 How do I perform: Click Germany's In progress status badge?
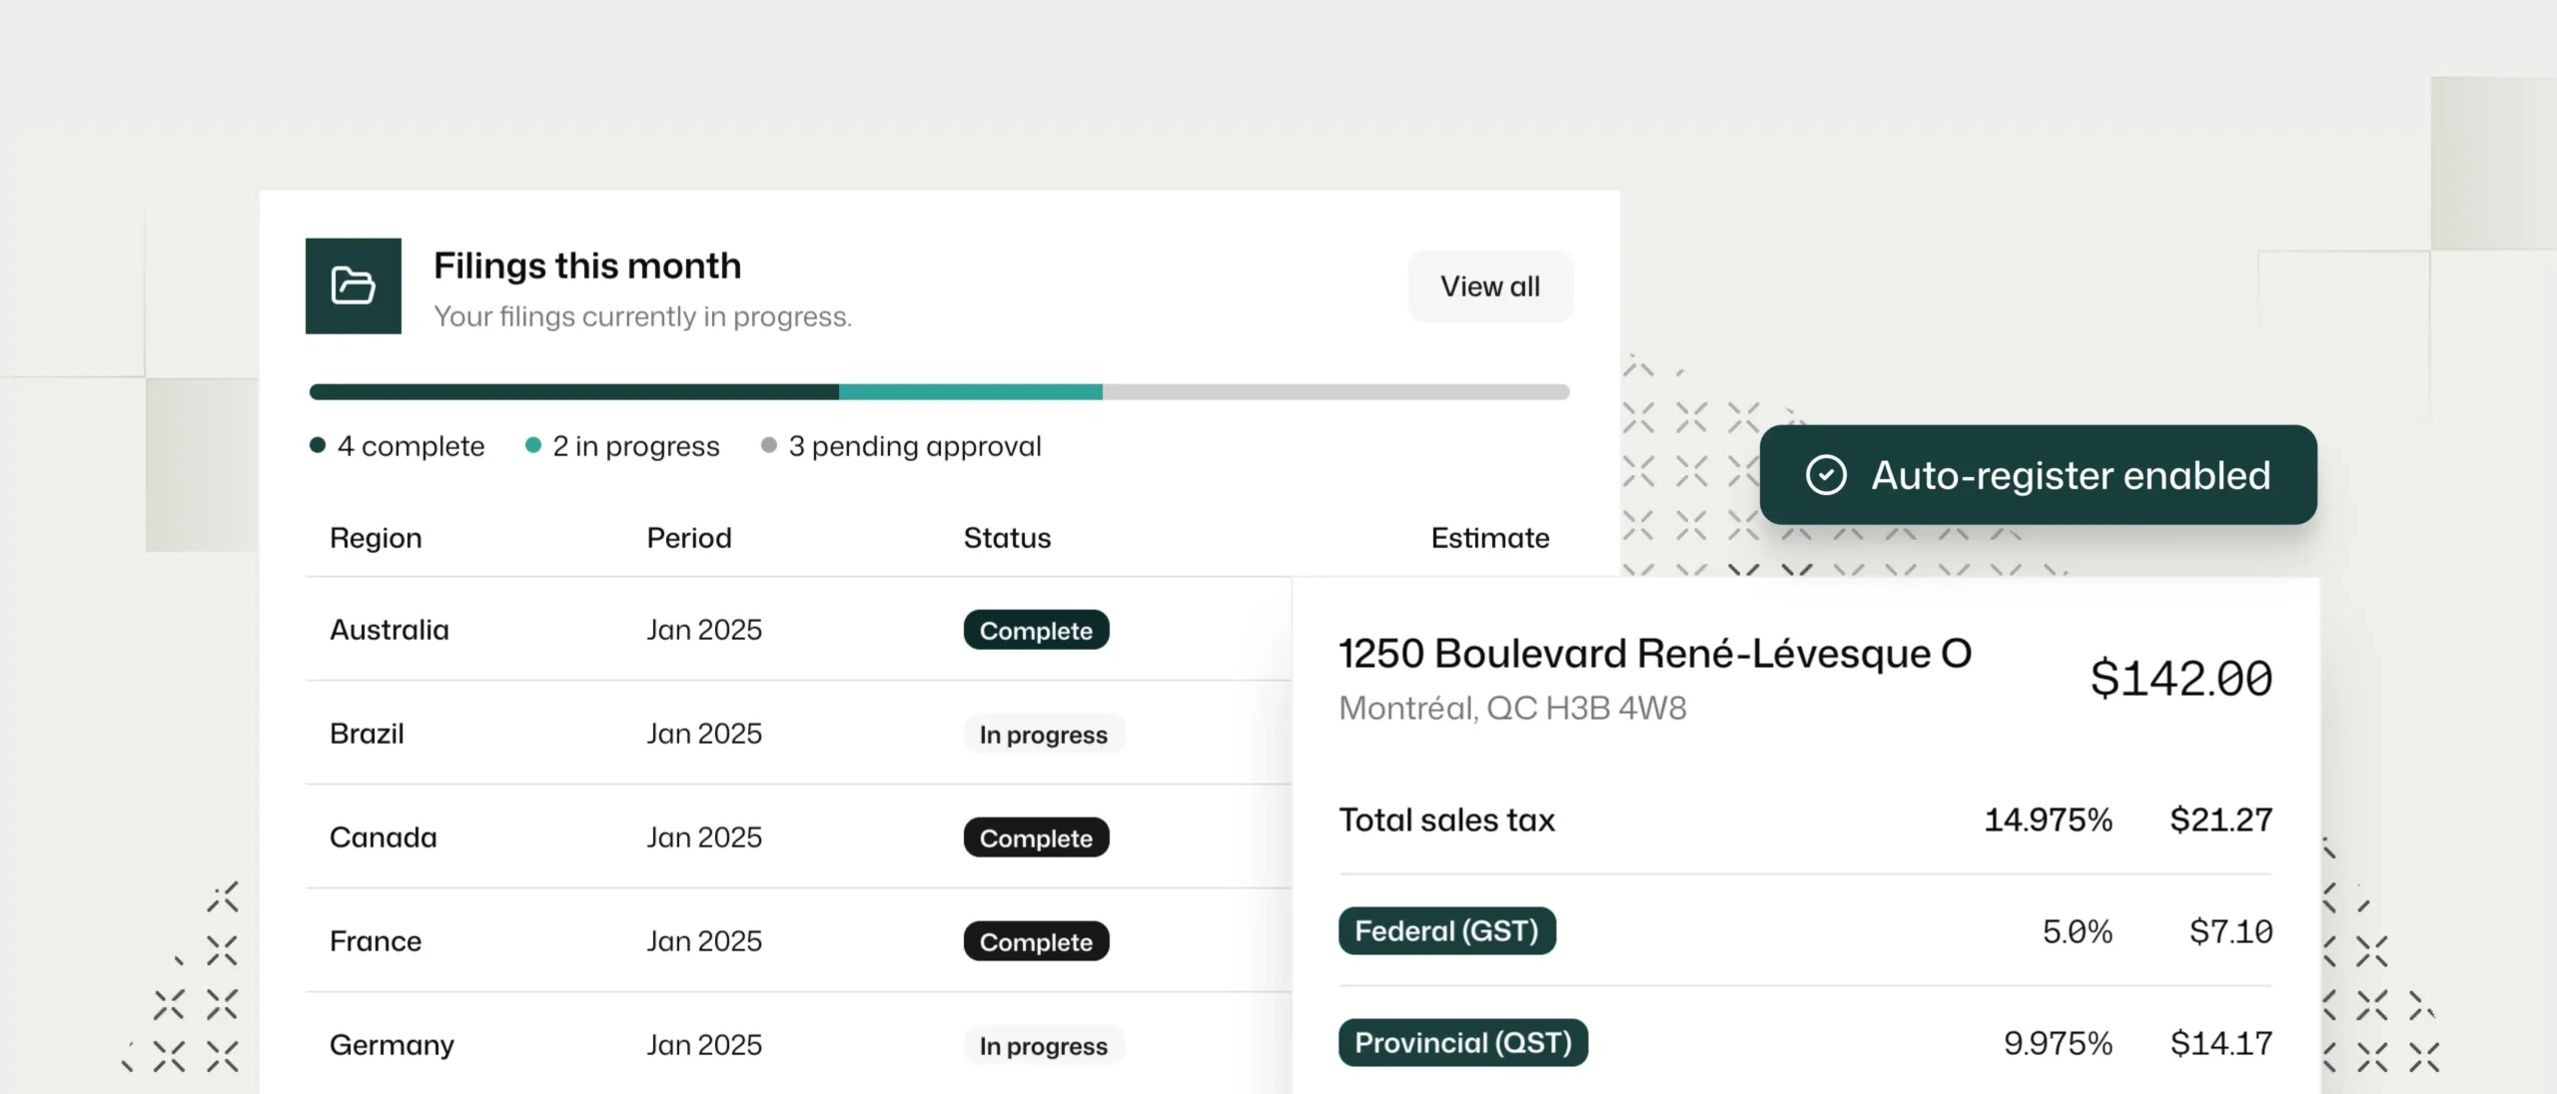pyautogui.click(x=1043, y=1045)
